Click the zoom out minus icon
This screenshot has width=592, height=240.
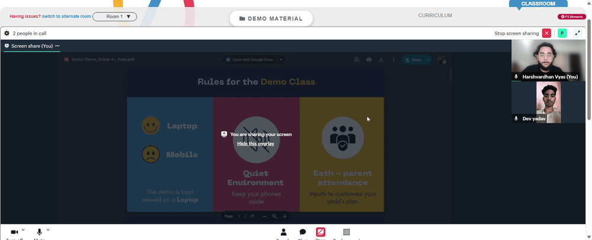(x=264, y=216)
